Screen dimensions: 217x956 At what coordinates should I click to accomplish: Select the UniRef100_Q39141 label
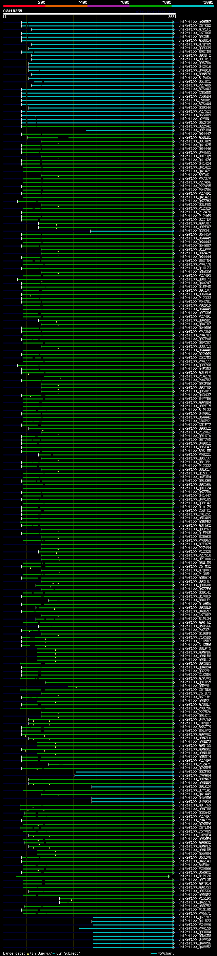coord(195,592)
